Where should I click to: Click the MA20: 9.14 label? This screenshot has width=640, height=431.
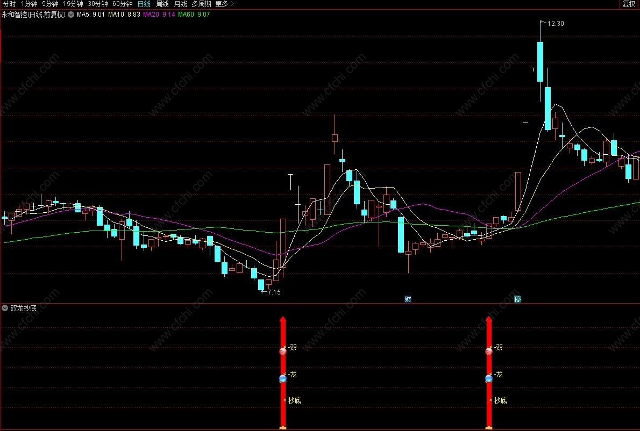(159, 15)
